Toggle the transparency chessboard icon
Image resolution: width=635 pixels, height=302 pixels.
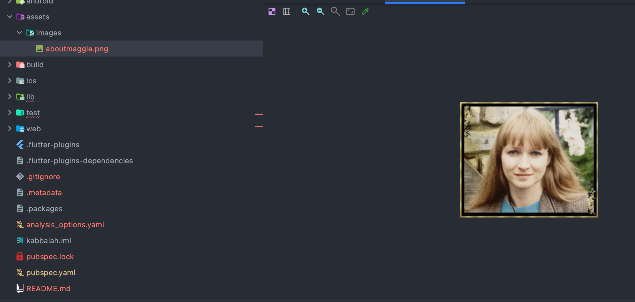click(272, 11)
